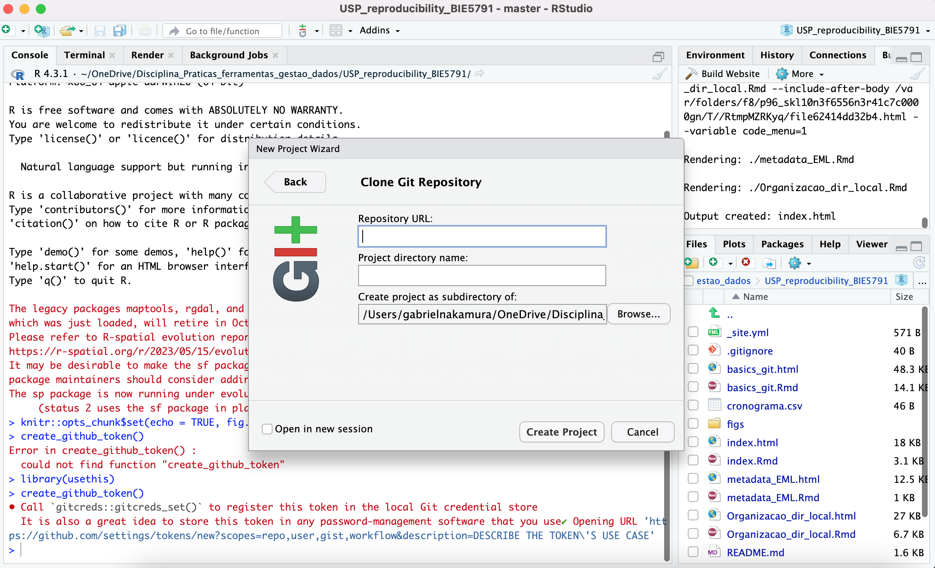This screenshot has height=568, width=935.
Task: Click the view working directory arrow icon
Action: click(x=480, y=74)
